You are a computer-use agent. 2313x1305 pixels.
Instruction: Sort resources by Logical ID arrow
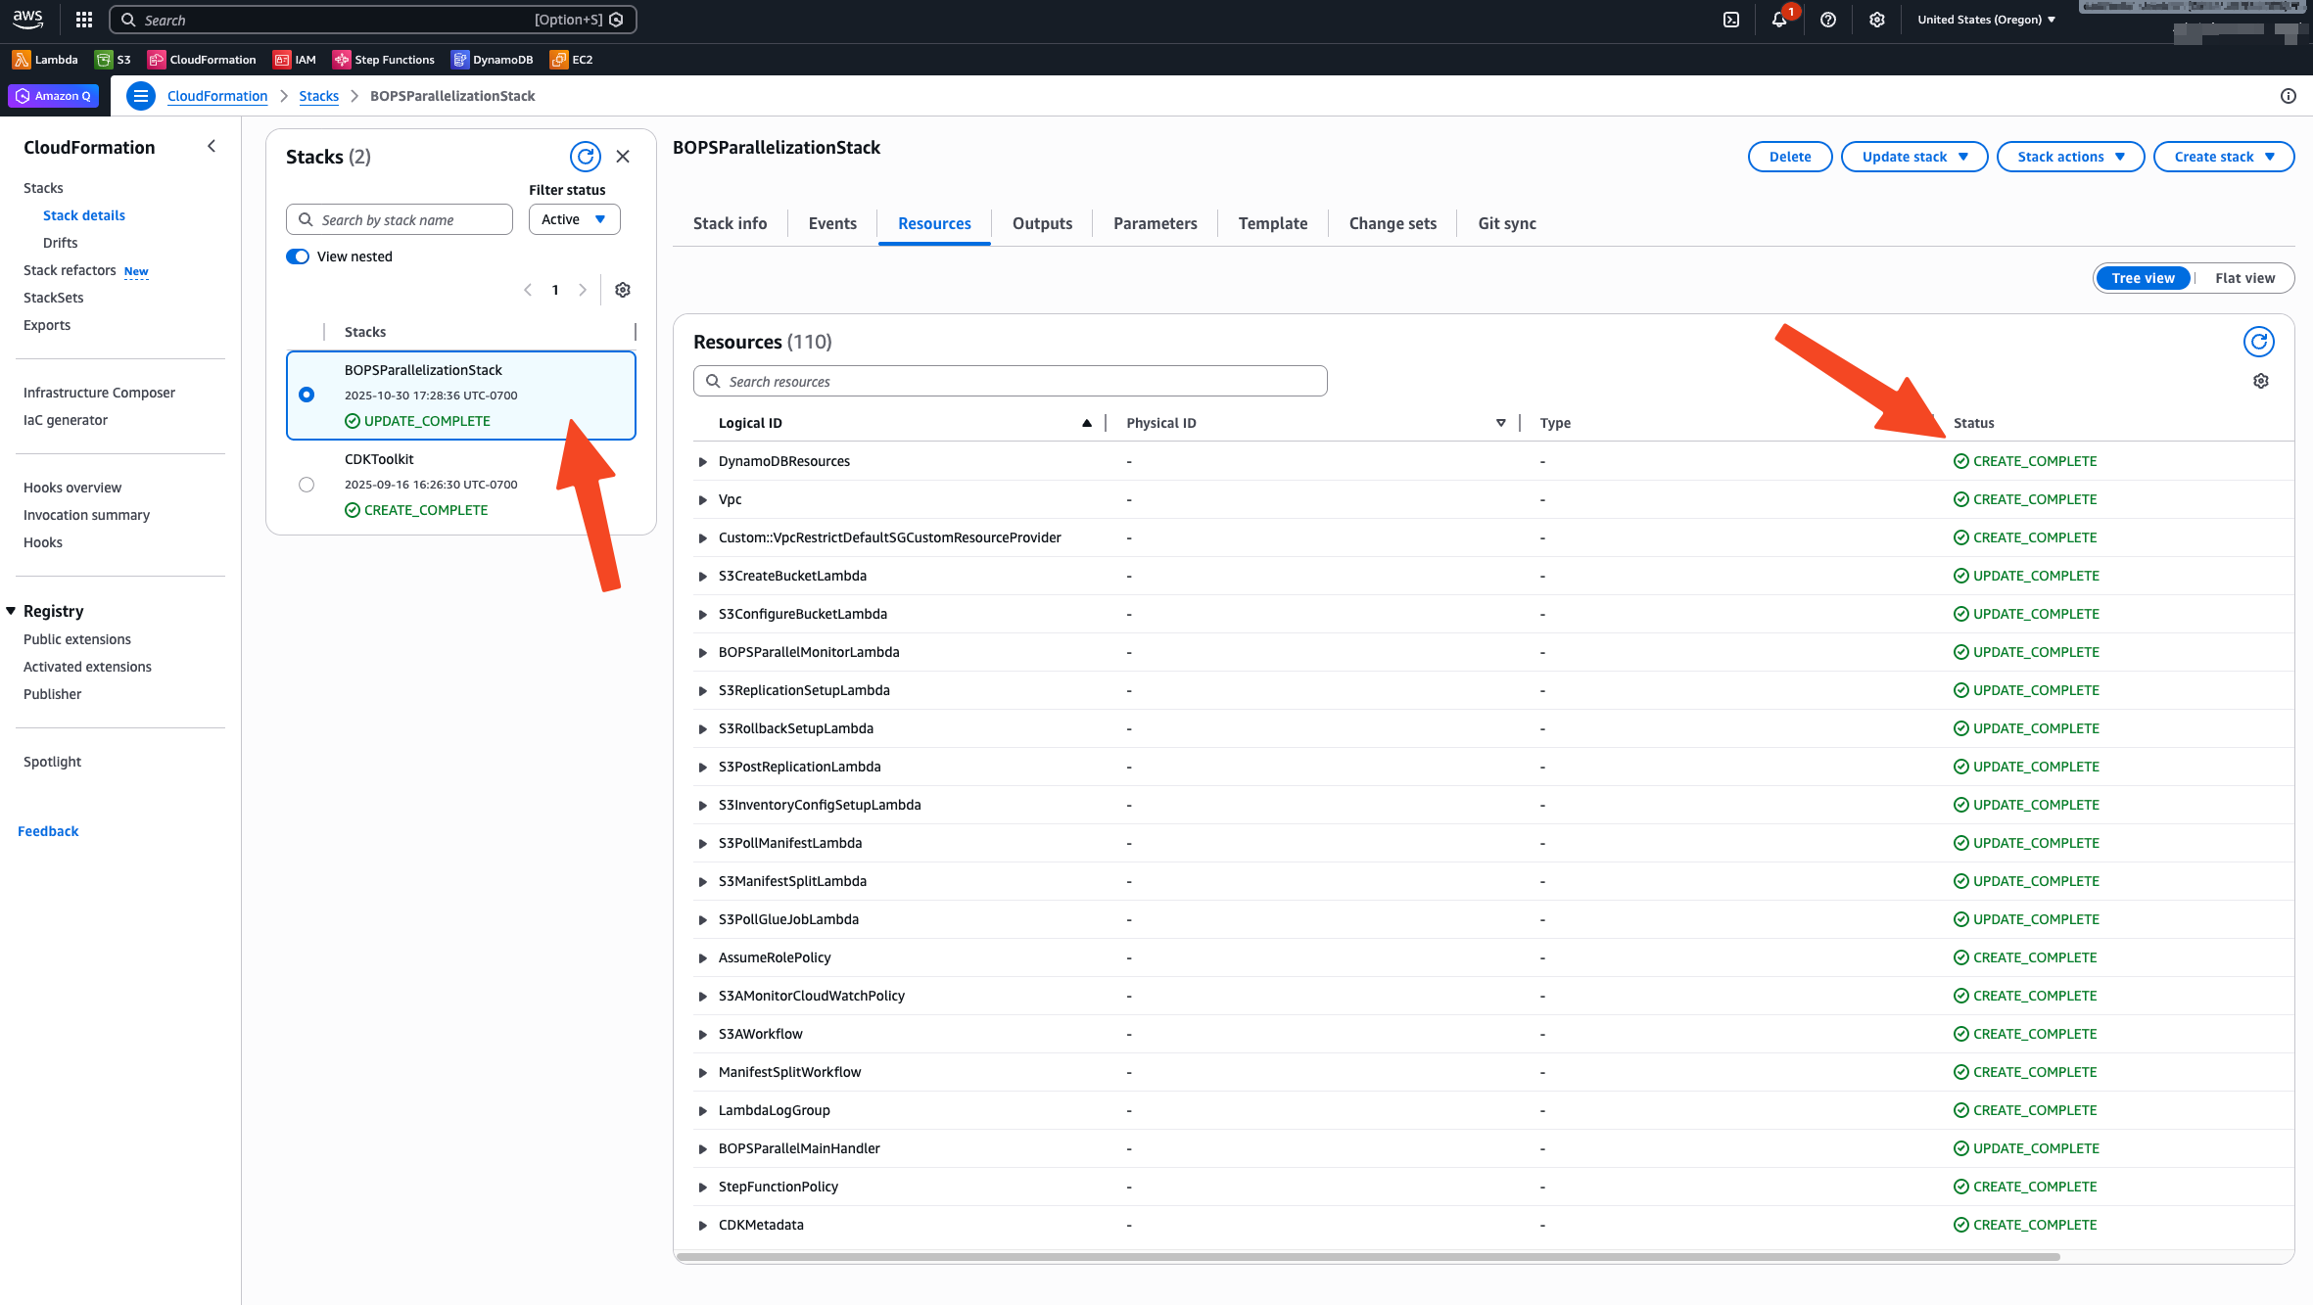pos(1087,423)
